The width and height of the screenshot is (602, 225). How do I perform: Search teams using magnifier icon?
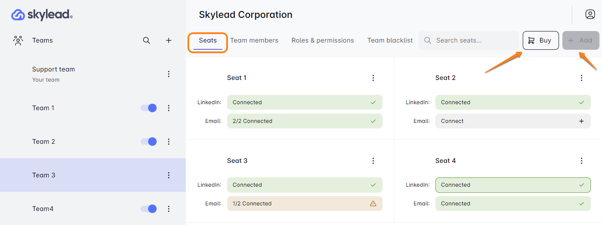click(x=146, y=40)
